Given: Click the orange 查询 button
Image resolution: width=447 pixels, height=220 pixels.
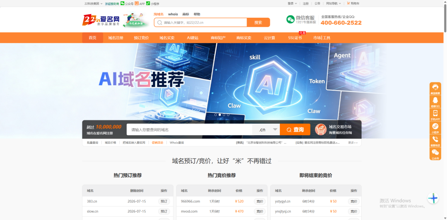Looking at the screenshot, I should point(295,130).
